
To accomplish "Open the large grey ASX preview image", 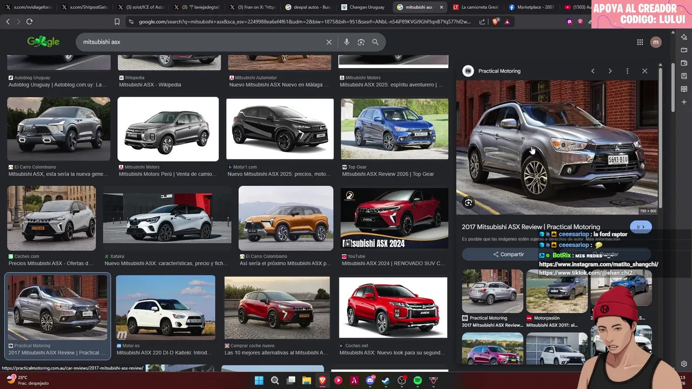I will point(557,147).
